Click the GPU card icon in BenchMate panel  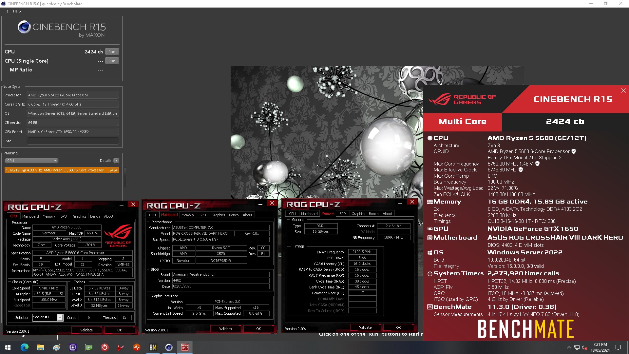(430, 229)
